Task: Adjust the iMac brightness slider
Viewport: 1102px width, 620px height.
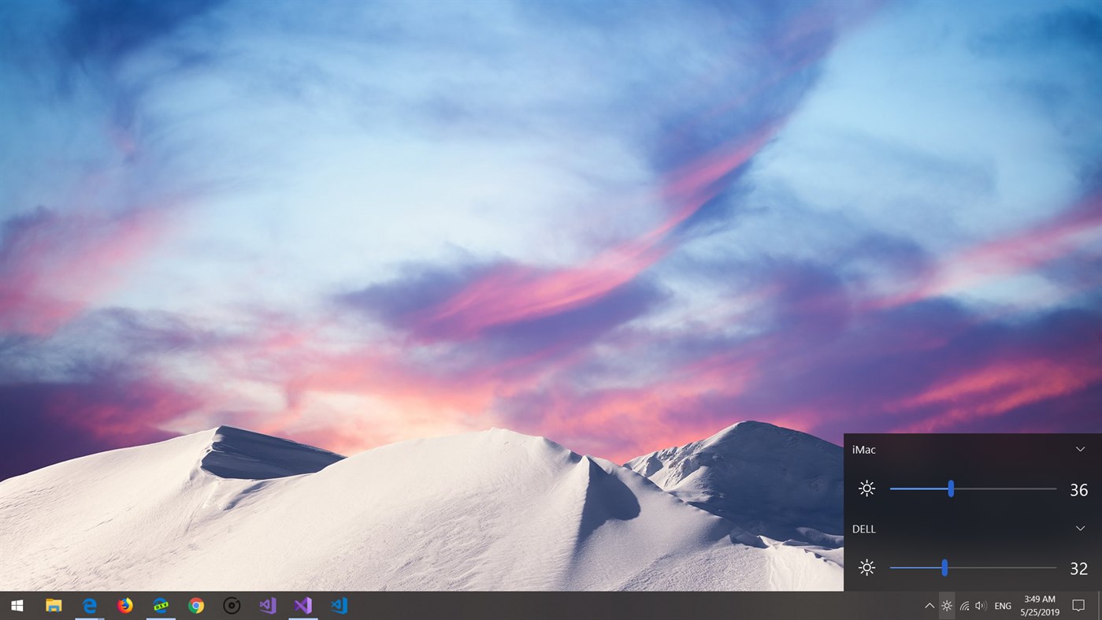Action: 950,488
